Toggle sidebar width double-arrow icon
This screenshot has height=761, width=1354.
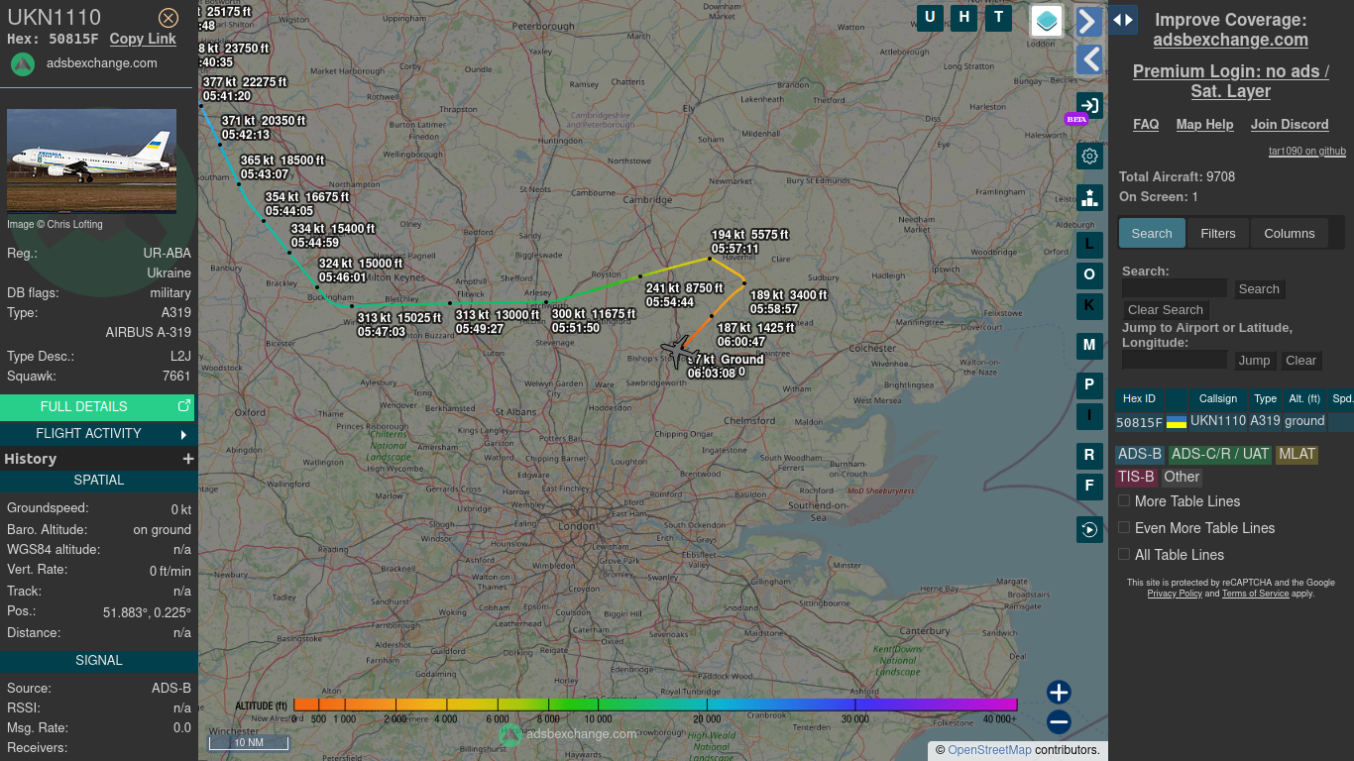[1122, 20]
